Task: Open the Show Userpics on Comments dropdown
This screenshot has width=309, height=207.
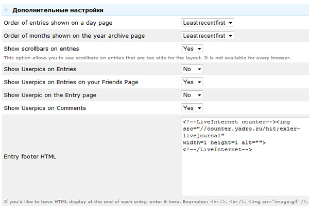Action: click(x=192, y=108)
